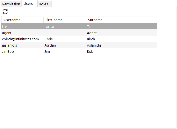Select the agent user row
The width and height of the screenshot is (177, 129).
tap(79, 33)
